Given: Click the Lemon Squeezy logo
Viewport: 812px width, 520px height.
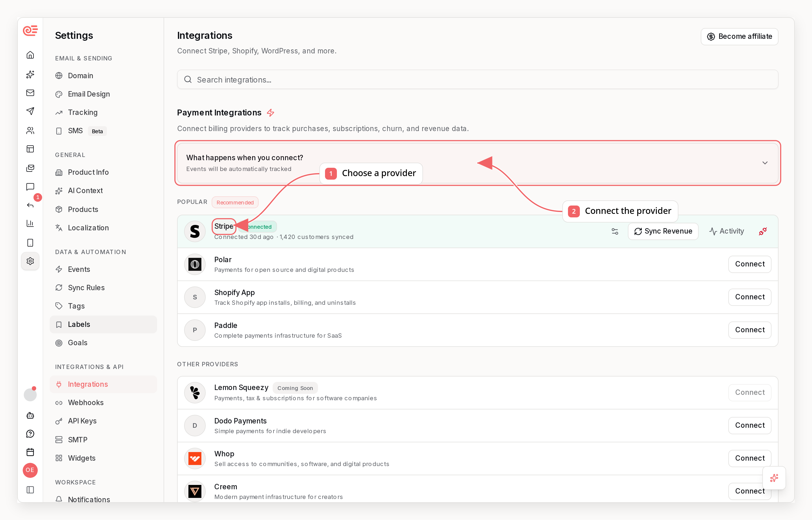Looking at the screenshot, I should pyautogui.click(x=195, y=392).
